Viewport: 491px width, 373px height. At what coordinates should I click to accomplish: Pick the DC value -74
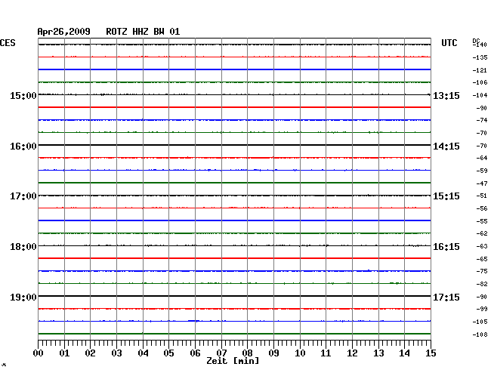point(482,120)
